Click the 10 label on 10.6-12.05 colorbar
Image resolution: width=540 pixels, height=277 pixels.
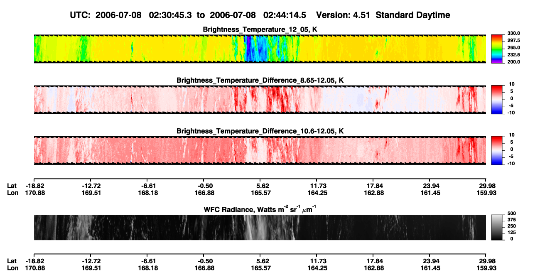512,135
